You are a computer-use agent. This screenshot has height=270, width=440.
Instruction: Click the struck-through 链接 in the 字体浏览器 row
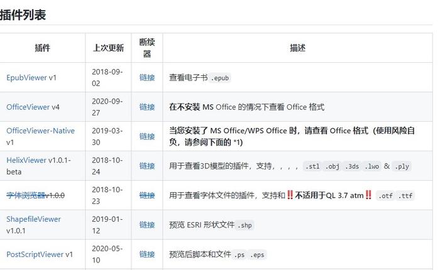147,195
